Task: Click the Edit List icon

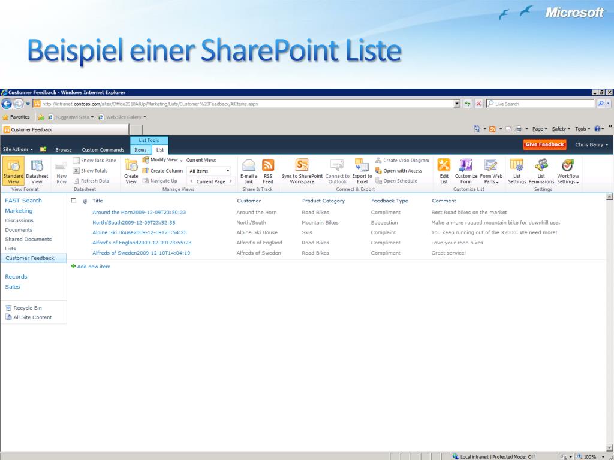Action: click(x=444, y=171)
